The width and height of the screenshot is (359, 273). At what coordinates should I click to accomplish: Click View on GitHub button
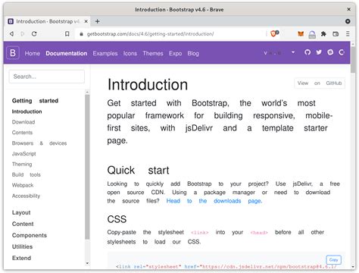click(x=320, y=83)
